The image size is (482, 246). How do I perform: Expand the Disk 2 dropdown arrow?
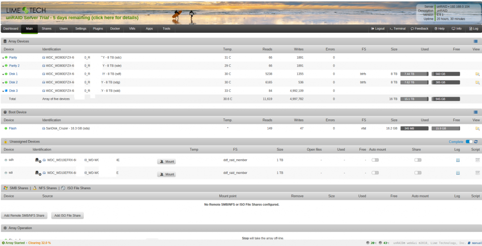coord(3,83)
